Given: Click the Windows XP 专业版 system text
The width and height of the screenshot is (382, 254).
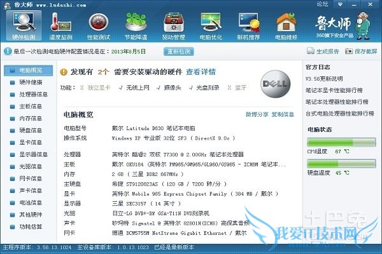Looking at the screenshot, I should click(x=173, y=138).
